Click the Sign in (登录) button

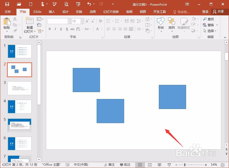point(205,12)
